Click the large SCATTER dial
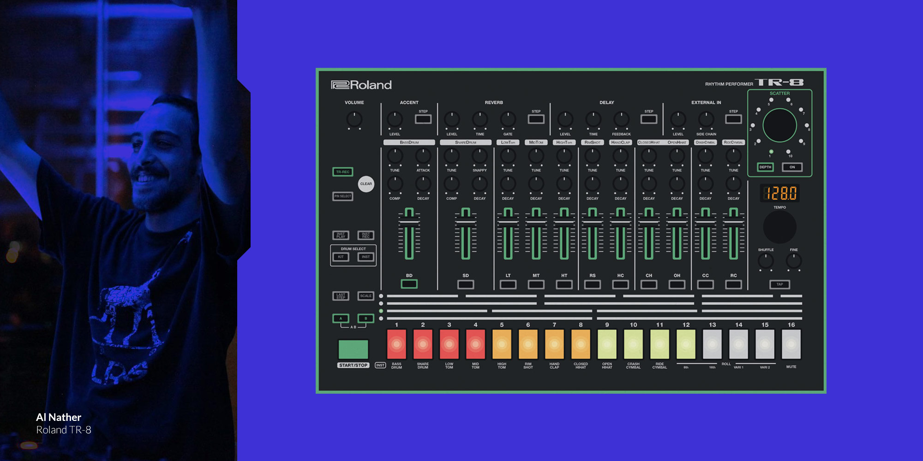This screenshot has height=461, width=923. [780, 125]
